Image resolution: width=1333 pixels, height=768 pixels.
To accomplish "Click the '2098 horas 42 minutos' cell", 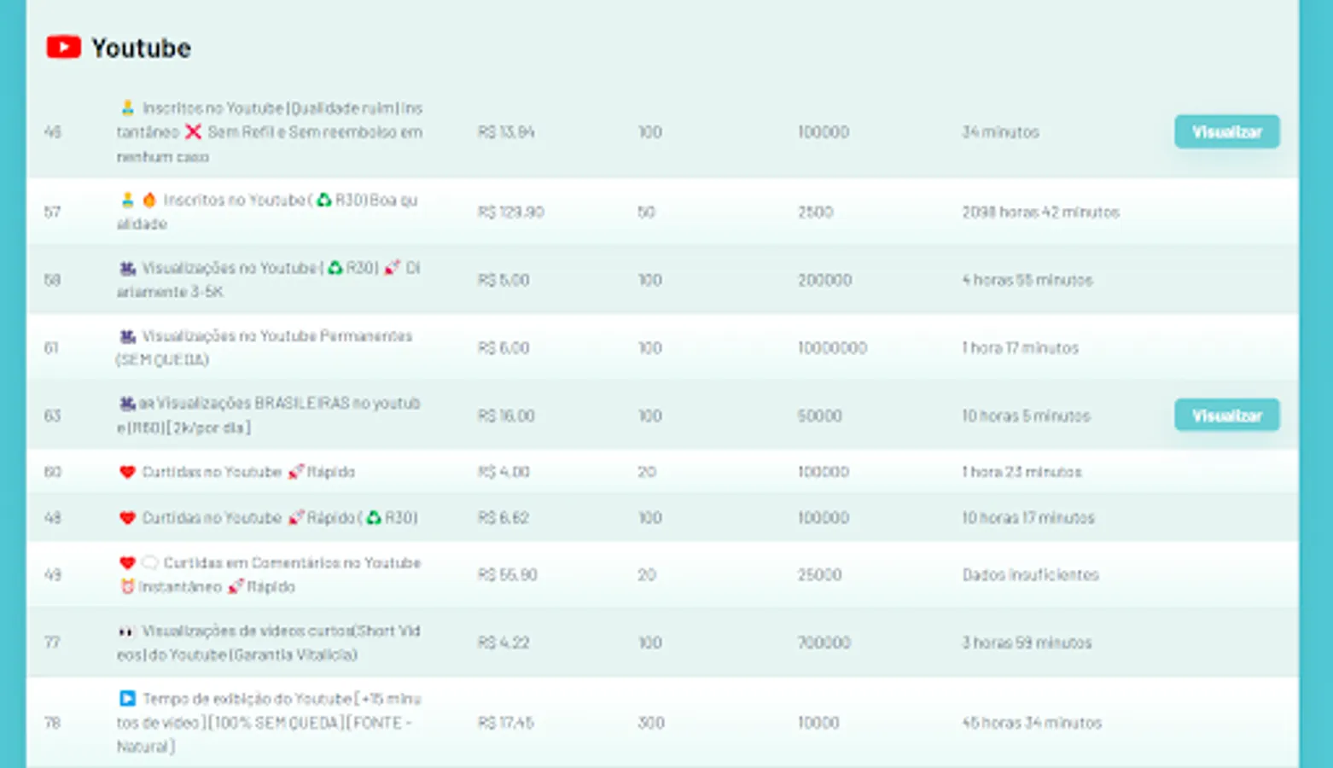I will click(x=1041, y=212).
